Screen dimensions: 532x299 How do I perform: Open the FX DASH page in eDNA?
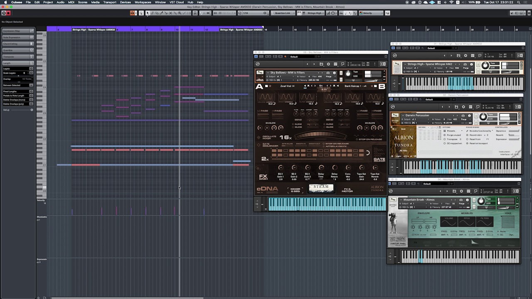[263, 177]
